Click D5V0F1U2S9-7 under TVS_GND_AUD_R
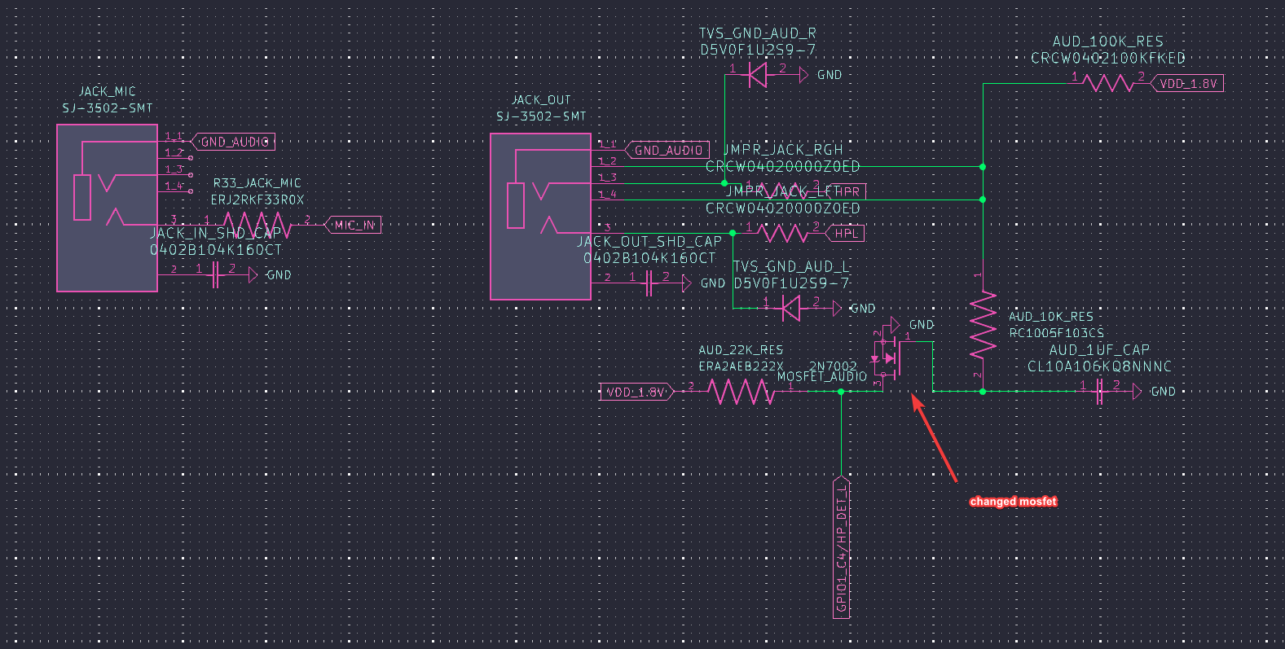The image size is (1285, 649). pos(758,50)
